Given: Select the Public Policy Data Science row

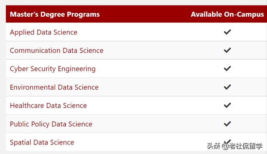Looking at the screenshot, I should click(136, 124).
